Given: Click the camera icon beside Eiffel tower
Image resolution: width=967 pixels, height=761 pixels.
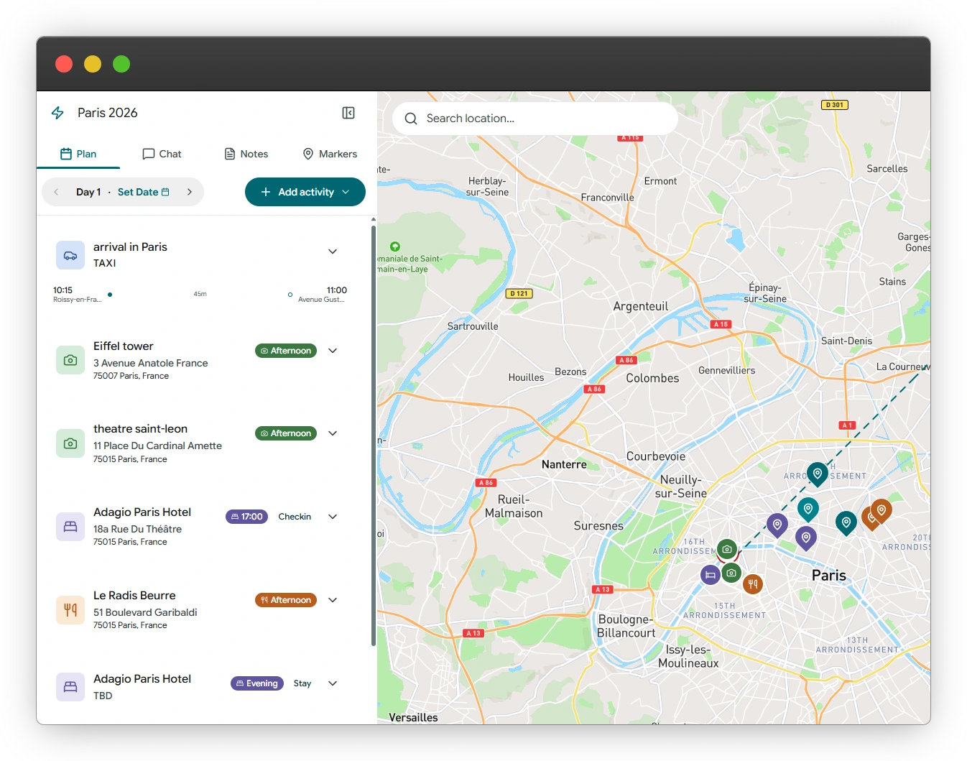Looking at the screenshot, I should tap(70, 360).
